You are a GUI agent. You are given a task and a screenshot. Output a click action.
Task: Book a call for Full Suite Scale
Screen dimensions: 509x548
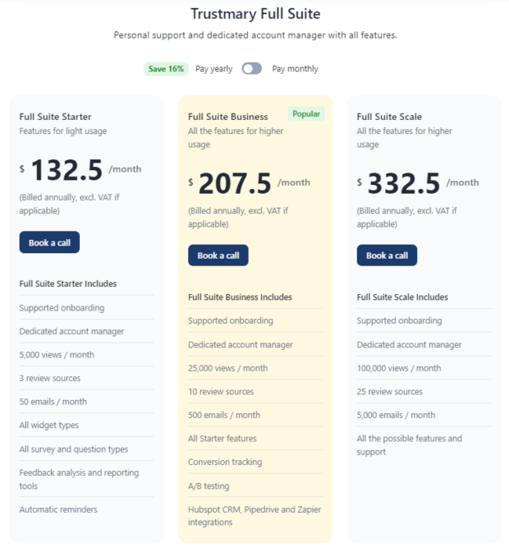click(387, 256)
